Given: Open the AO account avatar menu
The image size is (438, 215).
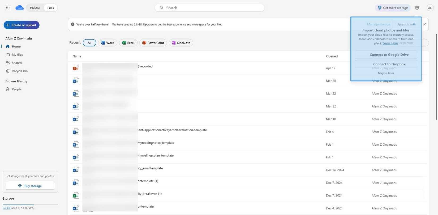Looking at the screenshot, I should tap(430, 8).
